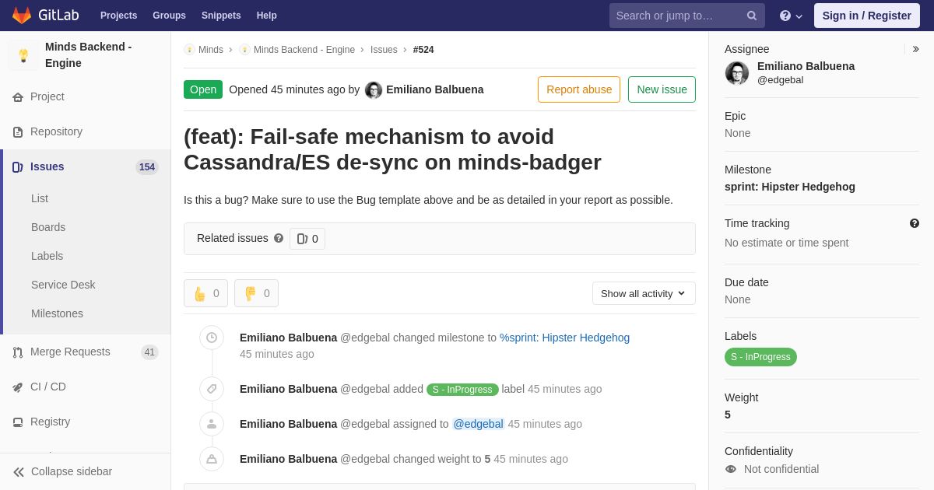Click the Project house icon in sidebar
The image size is (934, 490).
pos(18,97)
